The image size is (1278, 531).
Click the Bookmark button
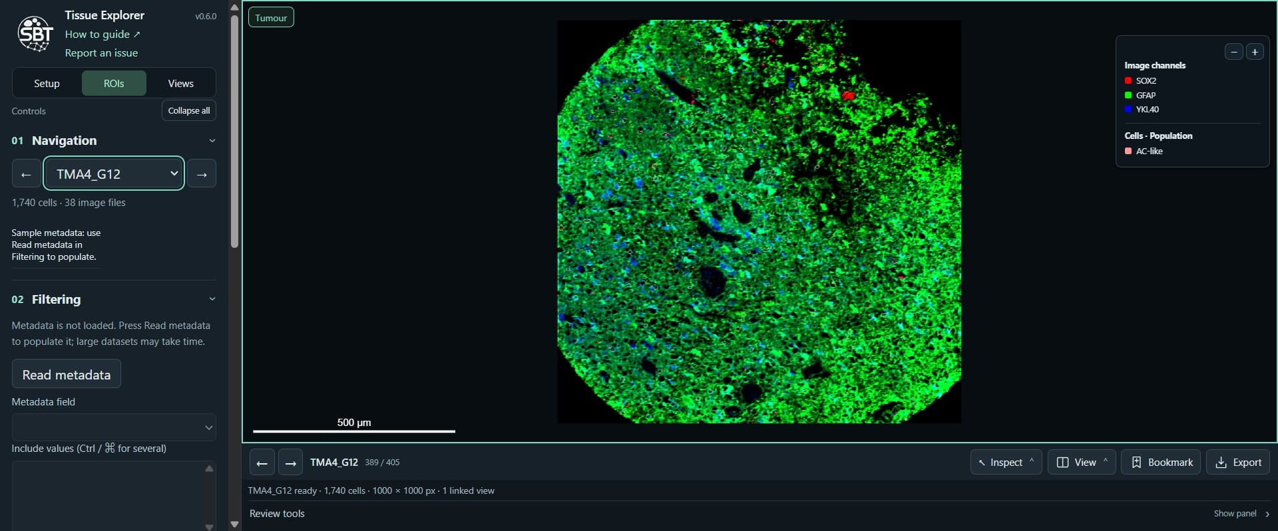pyautogui.click(x=1161, y=463)
